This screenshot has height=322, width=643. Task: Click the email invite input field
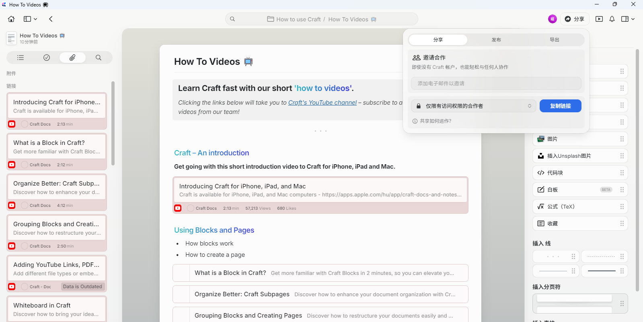coord(496,83)
